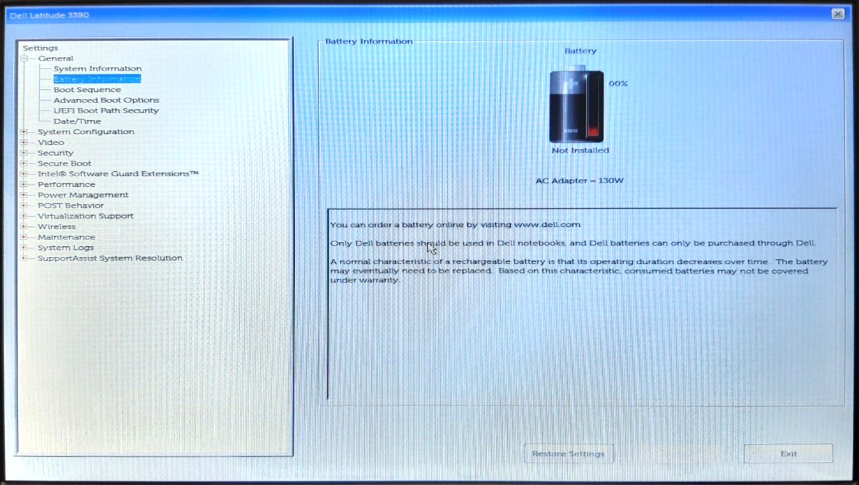The height and width of the screenshot is (485, 859).
Task: Select the Maintenance category label
Action: click(x=66, y=237)
